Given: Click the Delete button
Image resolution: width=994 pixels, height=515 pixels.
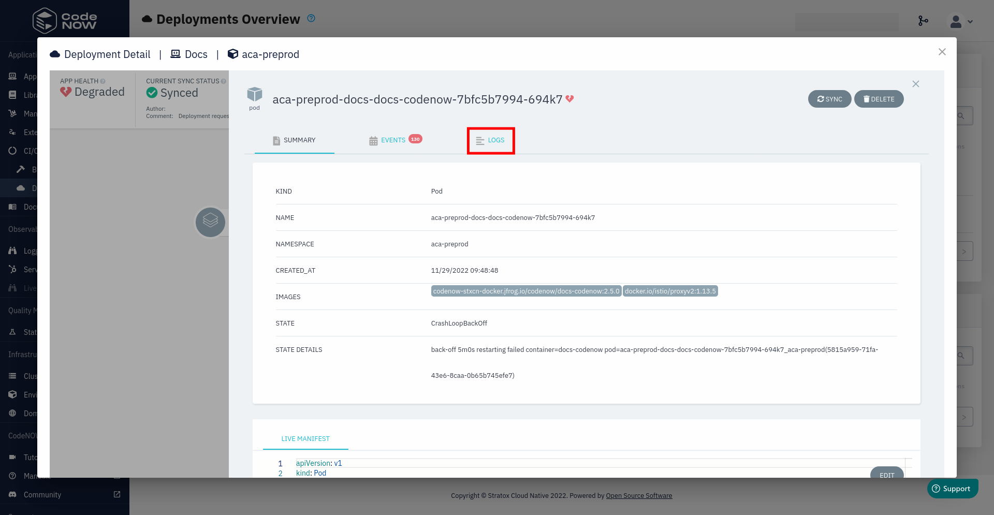Looking at the screenshot, I should pos(879,99).
